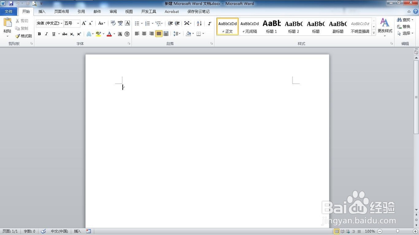Align text to the right
This screenshot has width=419, height=235.
click(152, 33)
